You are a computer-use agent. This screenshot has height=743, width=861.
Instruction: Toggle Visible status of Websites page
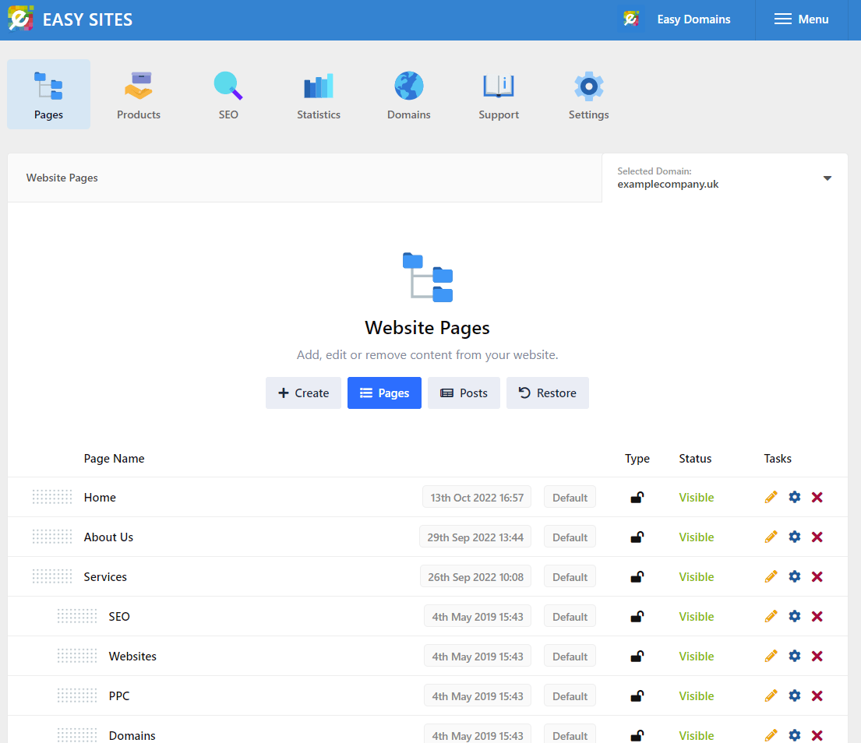[x=697, y=657]
